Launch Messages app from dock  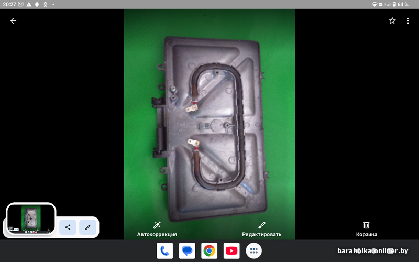[187, 251]
